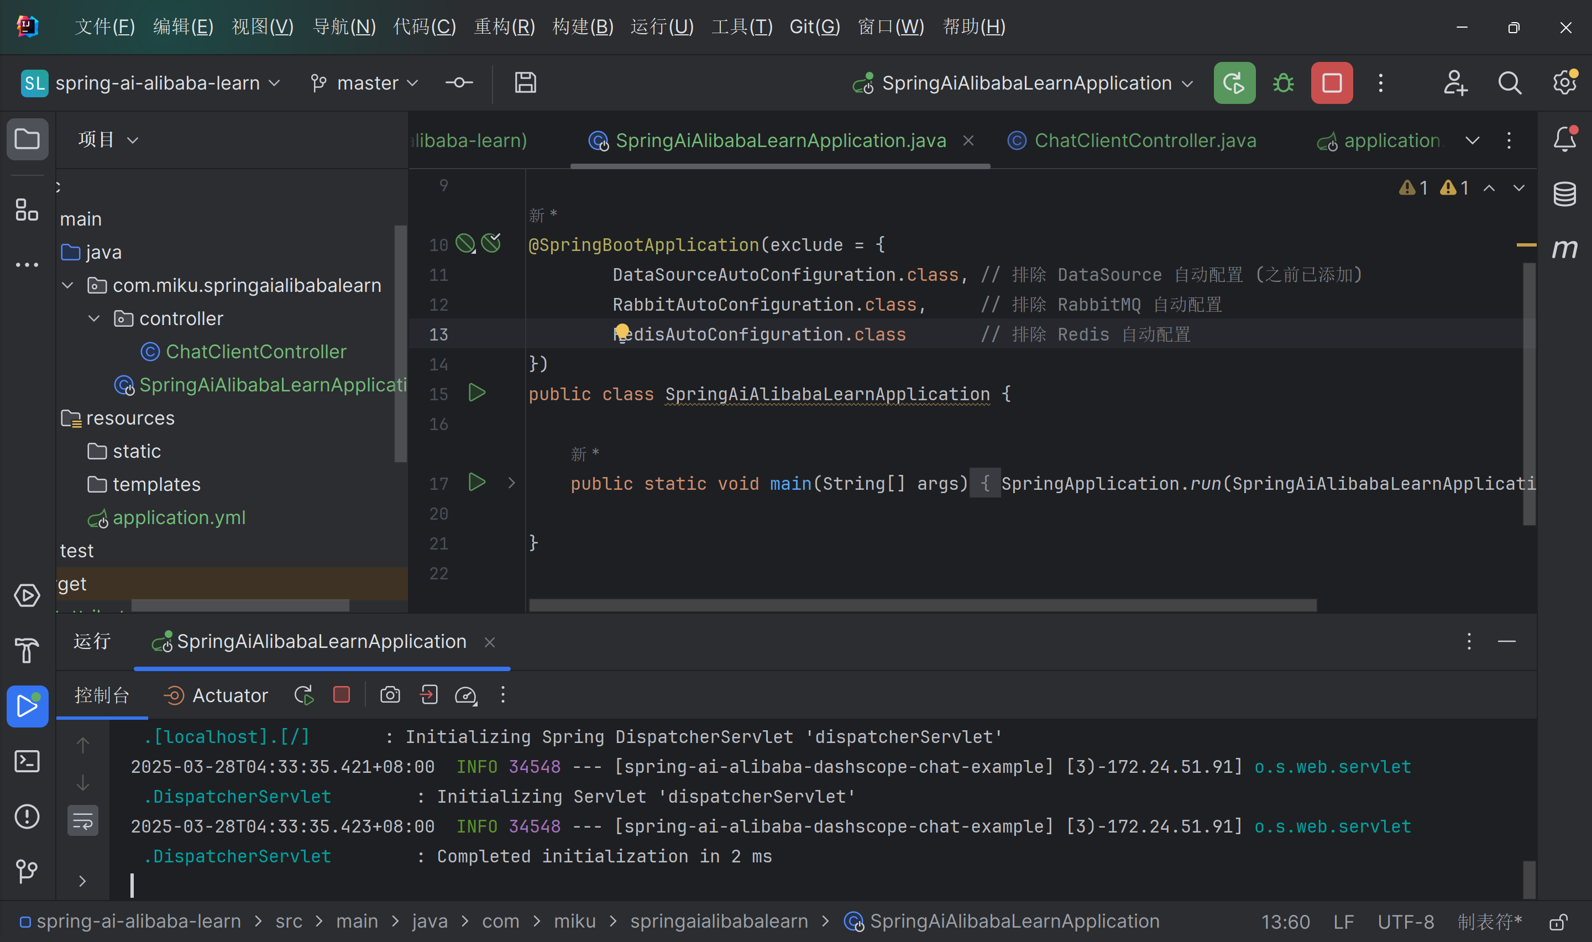Switch to the ChatClientController.java tab
Screen dimensions: 1592x942
pyautogui.click(x=1144, y=140)
